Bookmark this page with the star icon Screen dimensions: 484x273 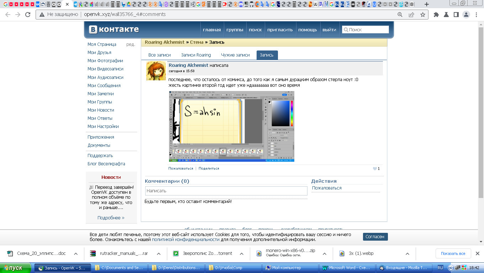click(423, 15)
